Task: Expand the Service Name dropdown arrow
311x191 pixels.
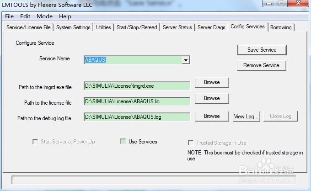Action: 186,60
